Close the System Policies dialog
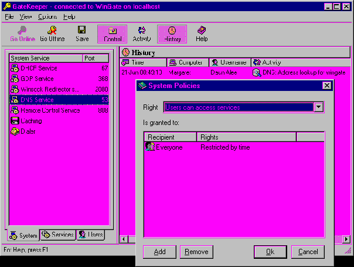Viewport: 354px width, 267px height. tap(327, 86)
